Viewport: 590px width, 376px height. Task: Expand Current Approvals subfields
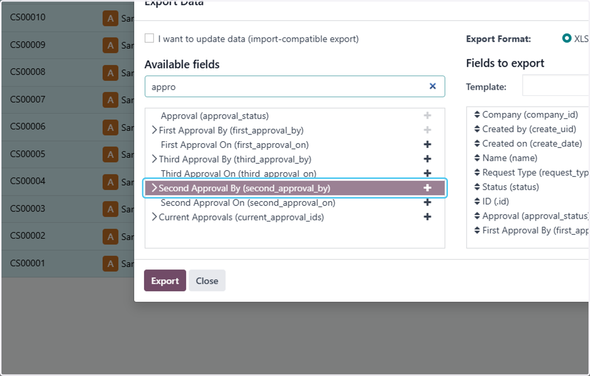(154, 217)
